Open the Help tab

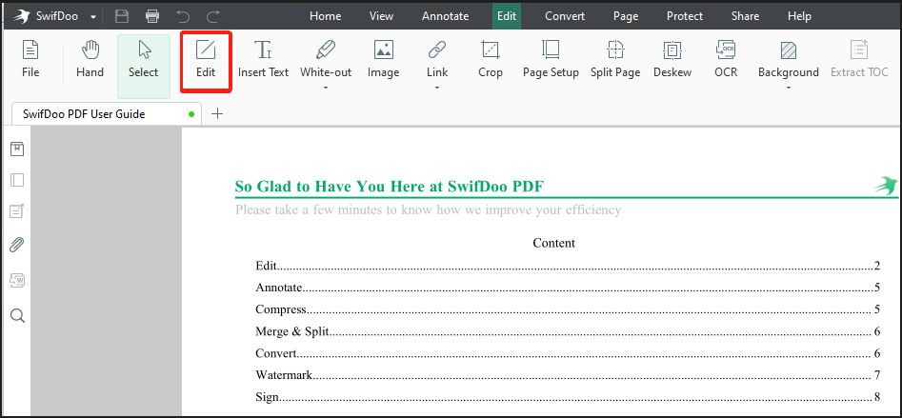point(799,16)
